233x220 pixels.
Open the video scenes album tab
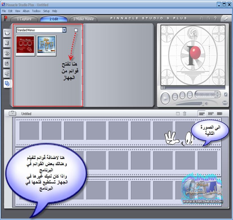tap(7, 33)
